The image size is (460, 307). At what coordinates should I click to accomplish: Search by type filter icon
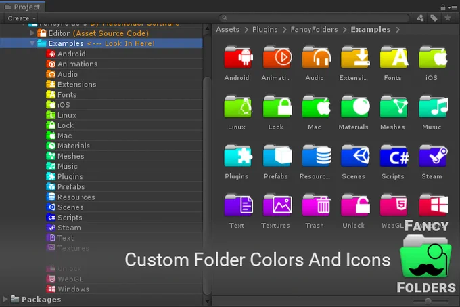[x=420, y=18]
